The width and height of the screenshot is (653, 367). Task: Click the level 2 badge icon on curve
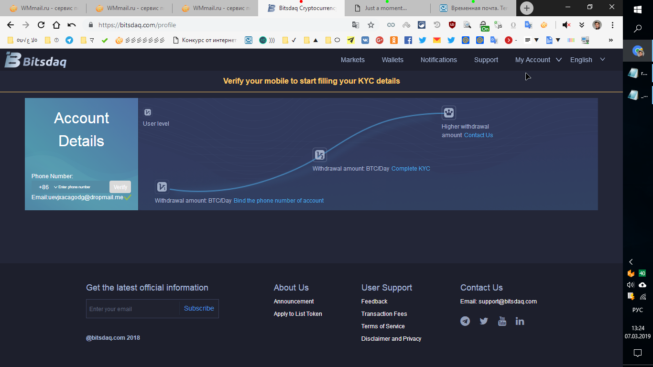(x=320, y=155)
